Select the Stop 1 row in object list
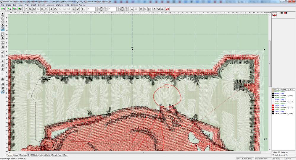The image size is (296, 160). pyautogui.click(x=283, y=92)
